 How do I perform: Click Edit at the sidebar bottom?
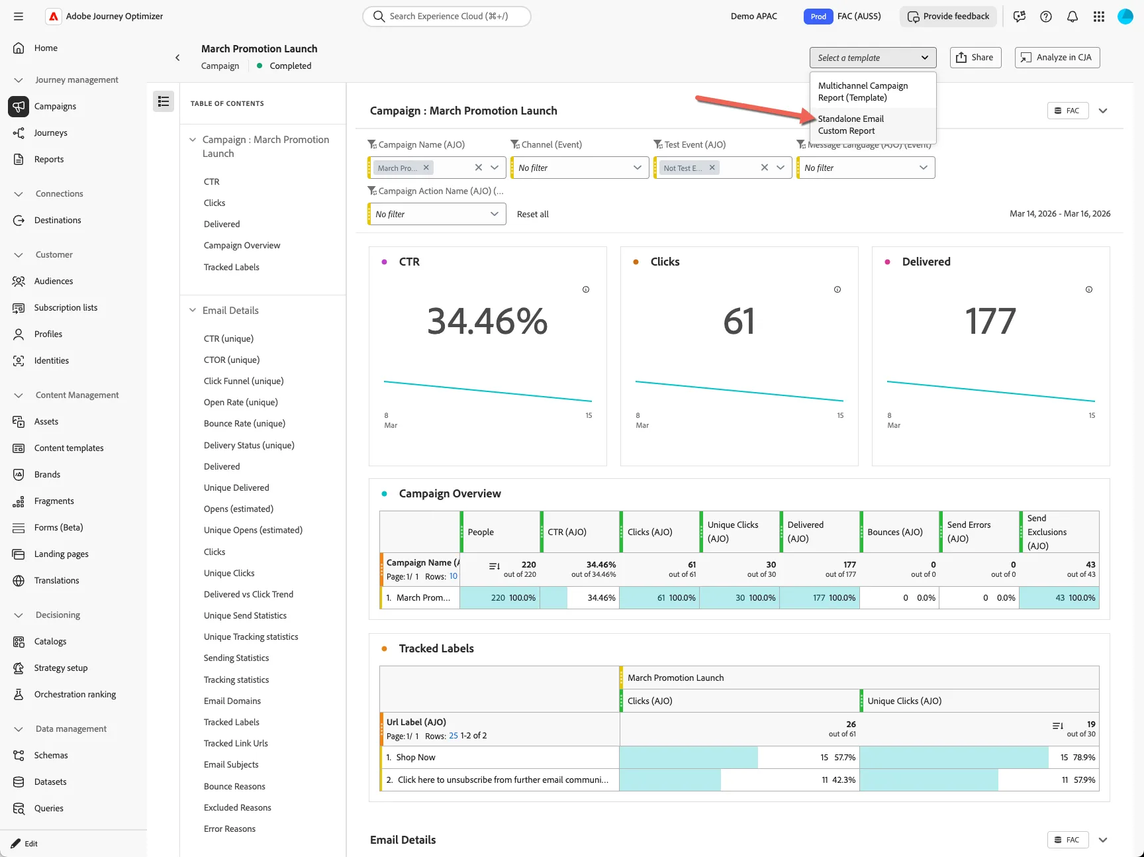click(24, 844)
